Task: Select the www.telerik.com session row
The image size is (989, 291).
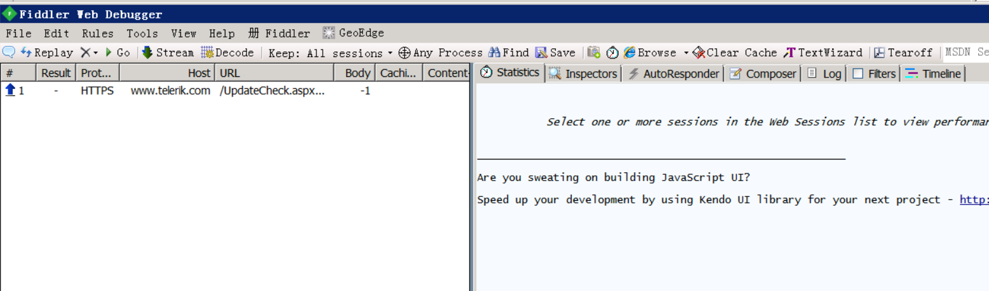Action: [x=170, y=91]
